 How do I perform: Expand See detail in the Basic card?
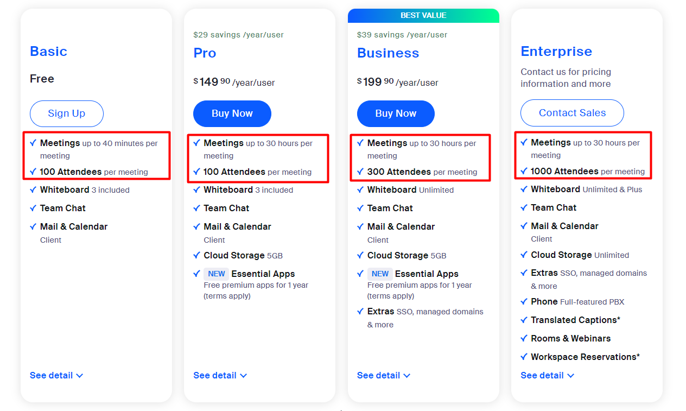coord(56,375)
